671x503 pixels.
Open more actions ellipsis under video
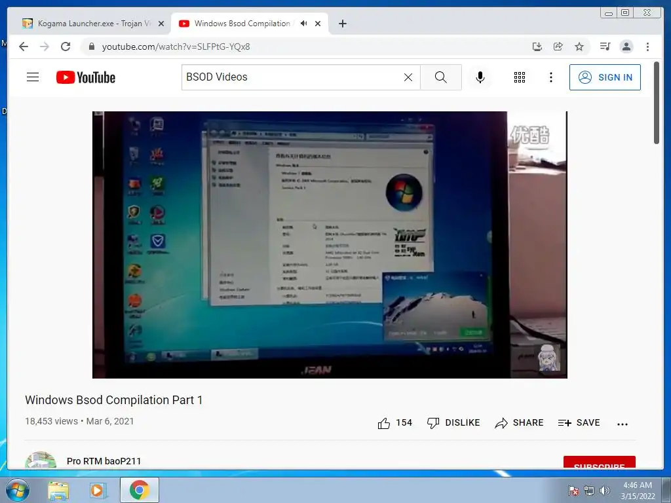pyautogui.click(x=623, y=424)
